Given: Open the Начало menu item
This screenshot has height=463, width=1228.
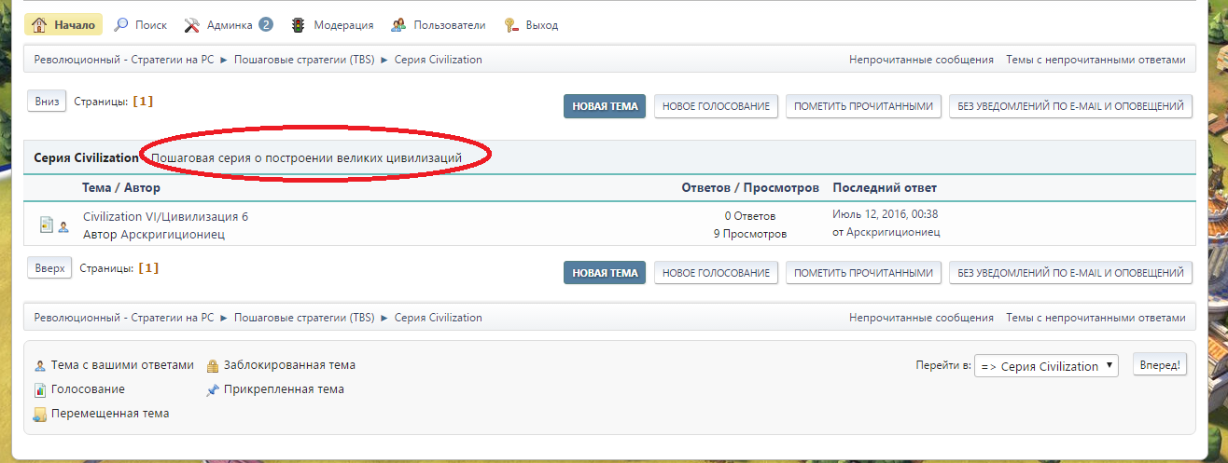Looking at the screenshot, I should [x=63, y=25].
